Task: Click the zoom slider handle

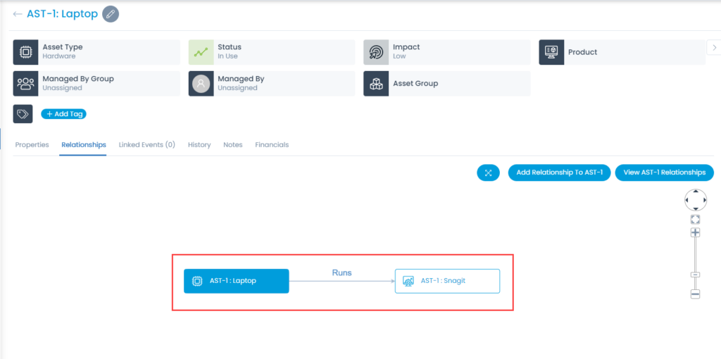Action: point(695,275)
